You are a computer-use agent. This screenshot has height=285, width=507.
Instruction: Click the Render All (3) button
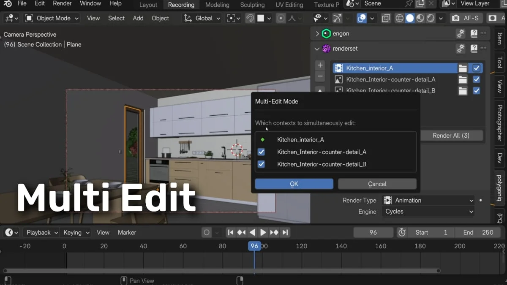coord(451,135)
